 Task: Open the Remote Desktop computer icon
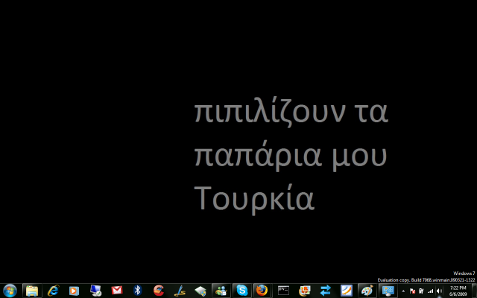(95, 291)
